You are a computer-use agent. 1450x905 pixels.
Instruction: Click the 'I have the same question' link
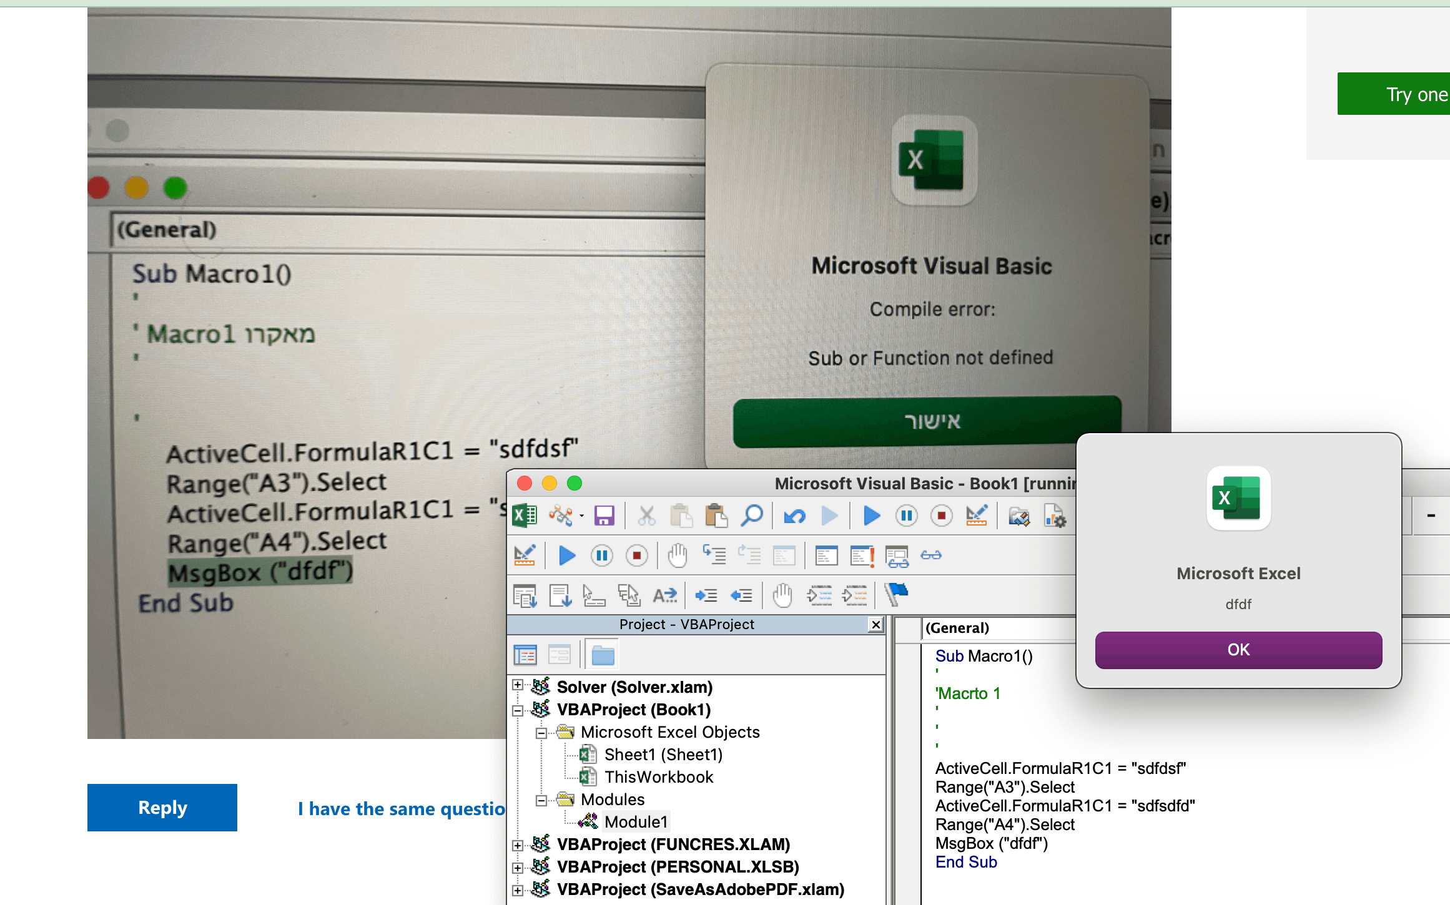[x=402, y=809]
